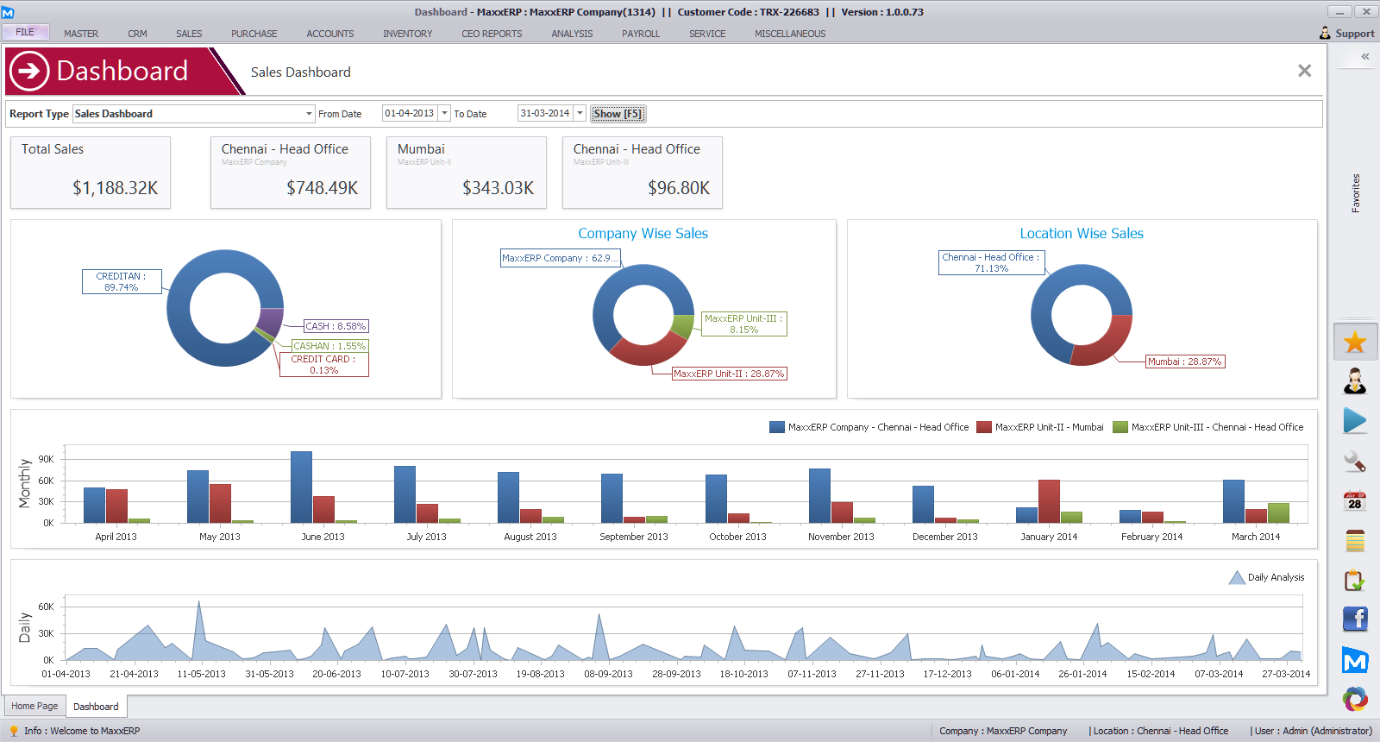
Task: Open the yellow notepad icon
Action: (1355, 541)
